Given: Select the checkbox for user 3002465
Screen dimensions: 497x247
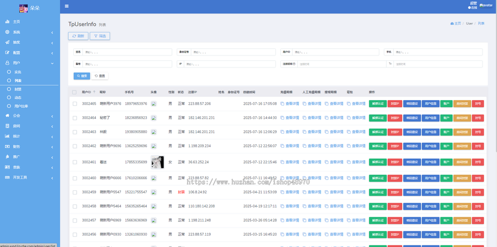Looking at the screenshot, I should pyautogui.click(x=75, y=104).
